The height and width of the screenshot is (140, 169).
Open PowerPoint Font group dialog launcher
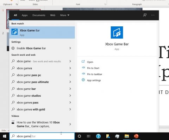pyautogui.click(x=105, y=4)
